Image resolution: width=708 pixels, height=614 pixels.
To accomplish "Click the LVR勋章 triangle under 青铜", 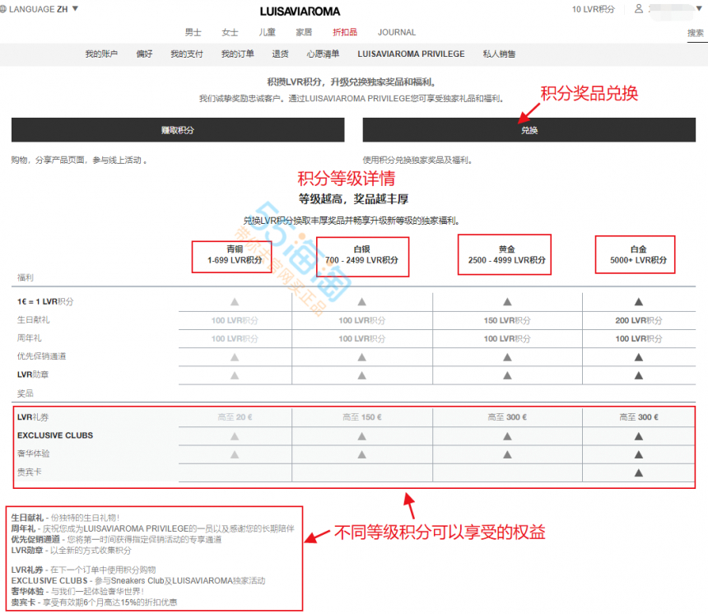I will click(x=235, y=375).
